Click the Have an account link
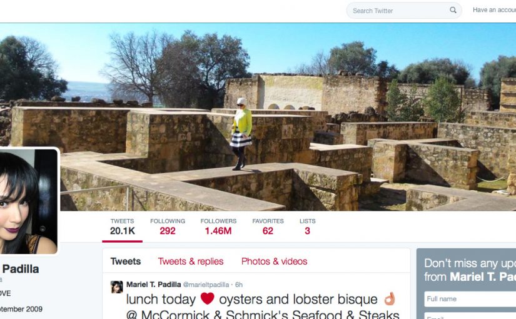516x319 pixels. pos(494,10)
